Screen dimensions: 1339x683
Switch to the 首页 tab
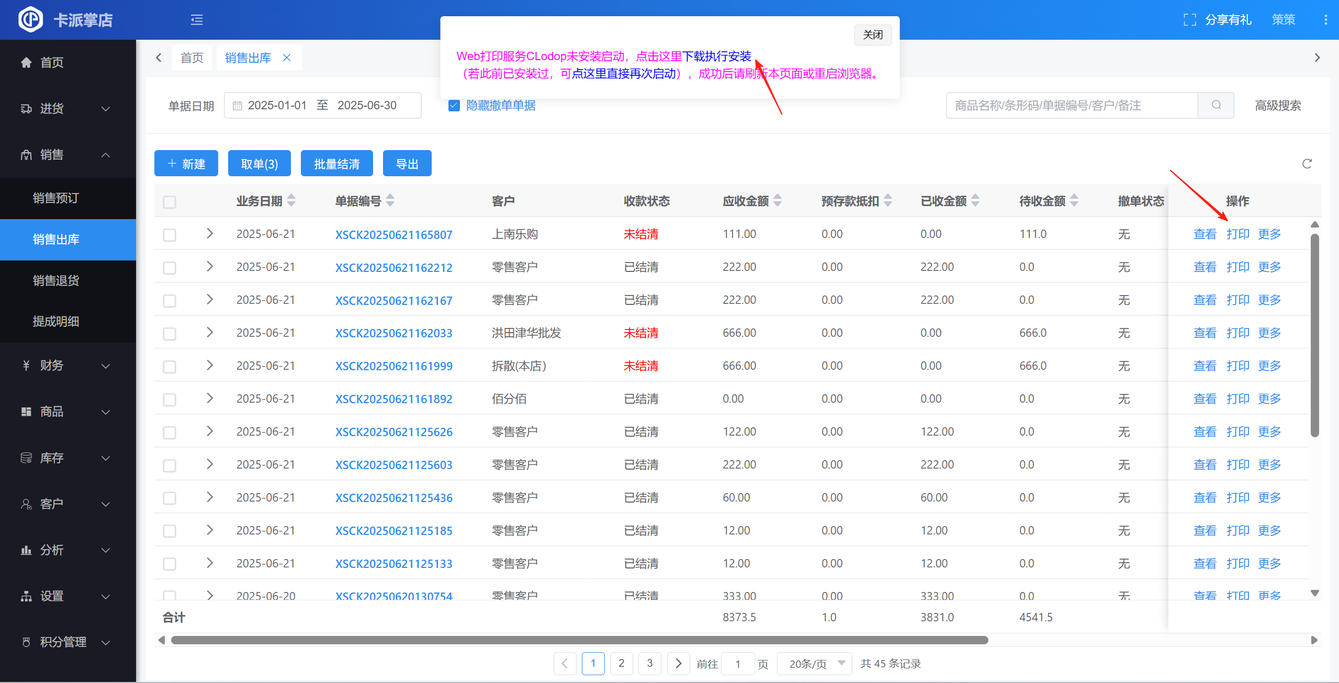tap(192, 58)
